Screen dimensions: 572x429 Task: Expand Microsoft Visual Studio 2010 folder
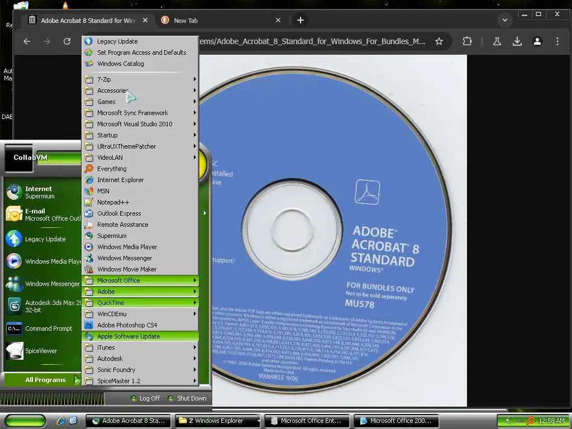click(x=140, y=124)
